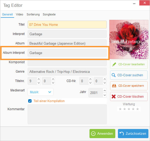Click the green pencil edit-cover icon

pos(114,64)
